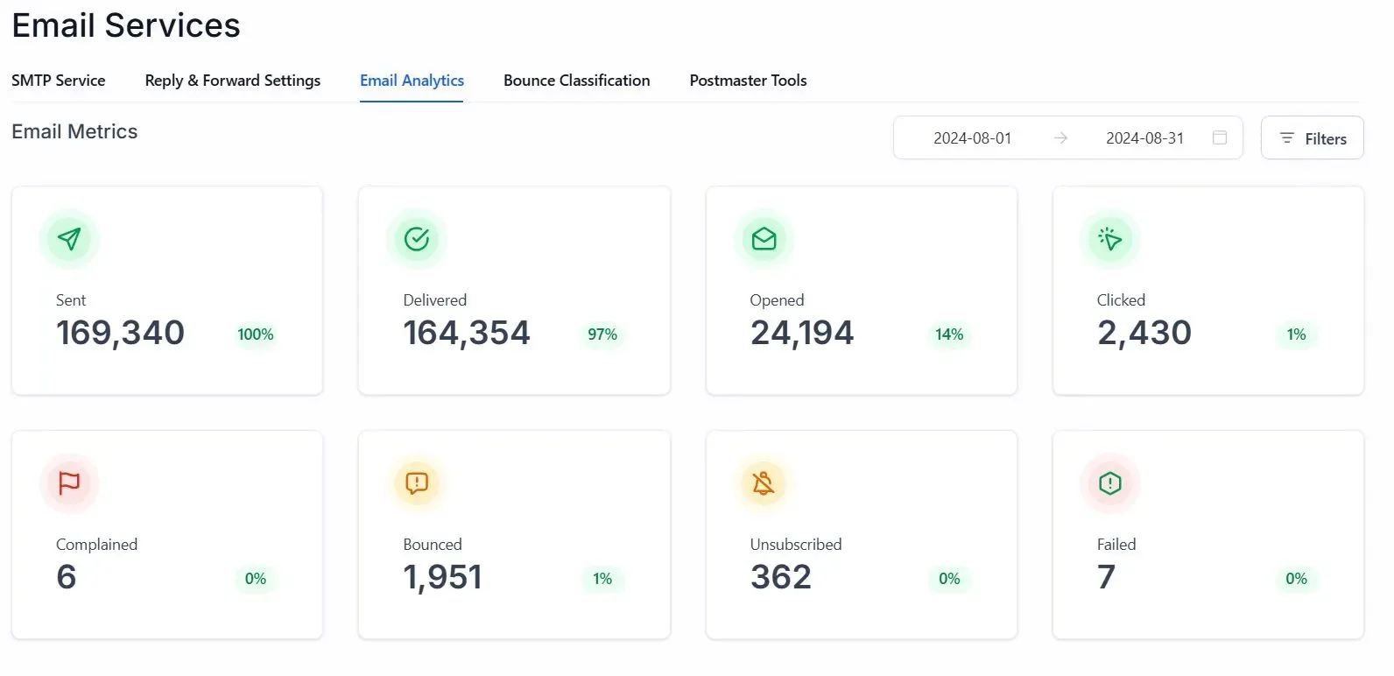This screenshot has height=676, width=1394.
Task: Click the Complained count 6
Action: [67, 577]
